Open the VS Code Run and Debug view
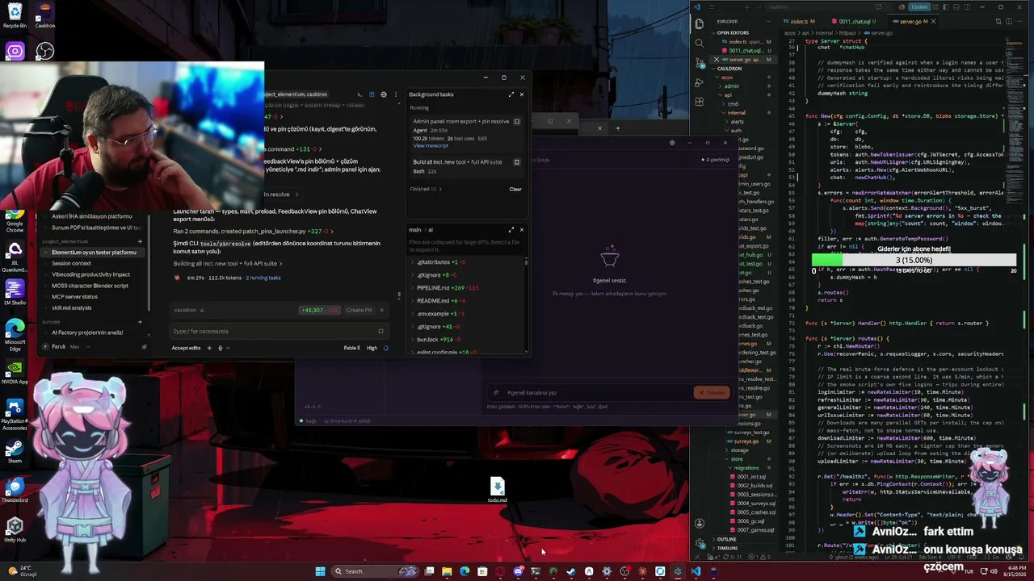This screenshot has height=581, width=1034. coord(700,82)
